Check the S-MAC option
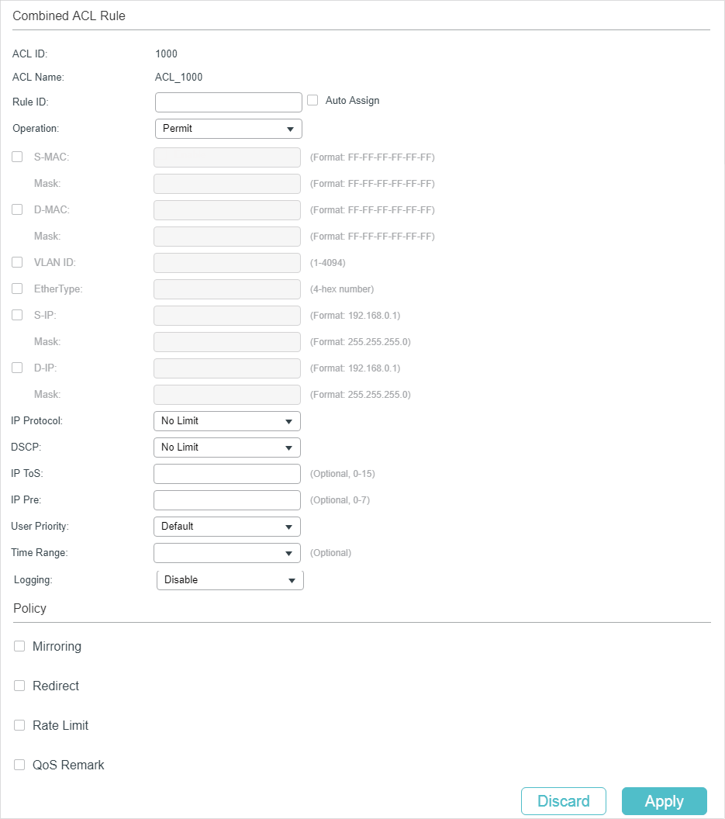 point(17,157)
